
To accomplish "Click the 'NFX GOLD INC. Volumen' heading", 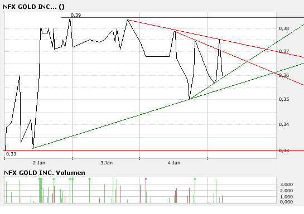I will 45,173.
